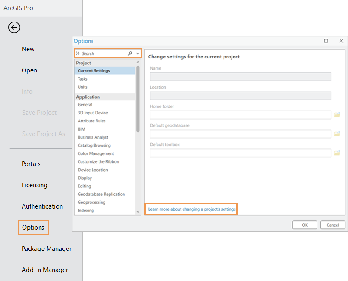Screen dimensions: 348x281
Task: Open the Options page
Action: pos(33,228)
